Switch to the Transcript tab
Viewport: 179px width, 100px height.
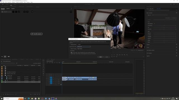(x=3, y=9)
